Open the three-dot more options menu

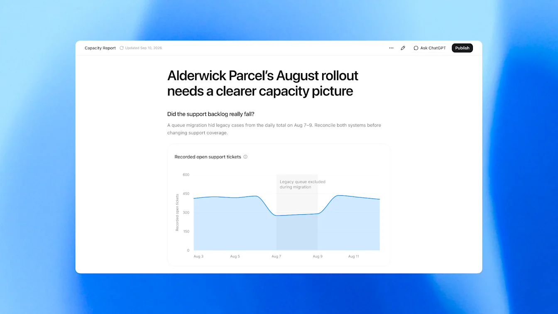(x=391, y=48)
